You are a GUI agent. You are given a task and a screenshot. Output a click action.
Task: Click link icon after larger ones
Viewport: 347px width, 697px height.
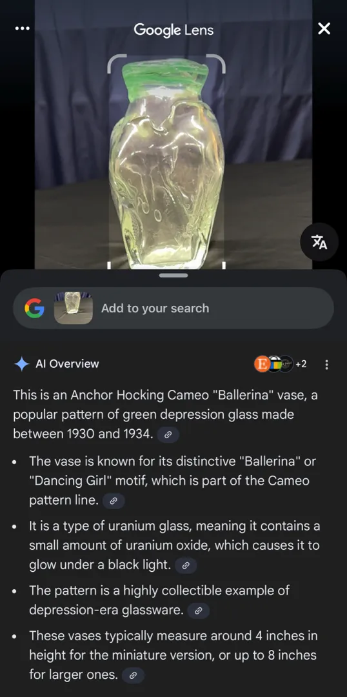click(133, 676)
